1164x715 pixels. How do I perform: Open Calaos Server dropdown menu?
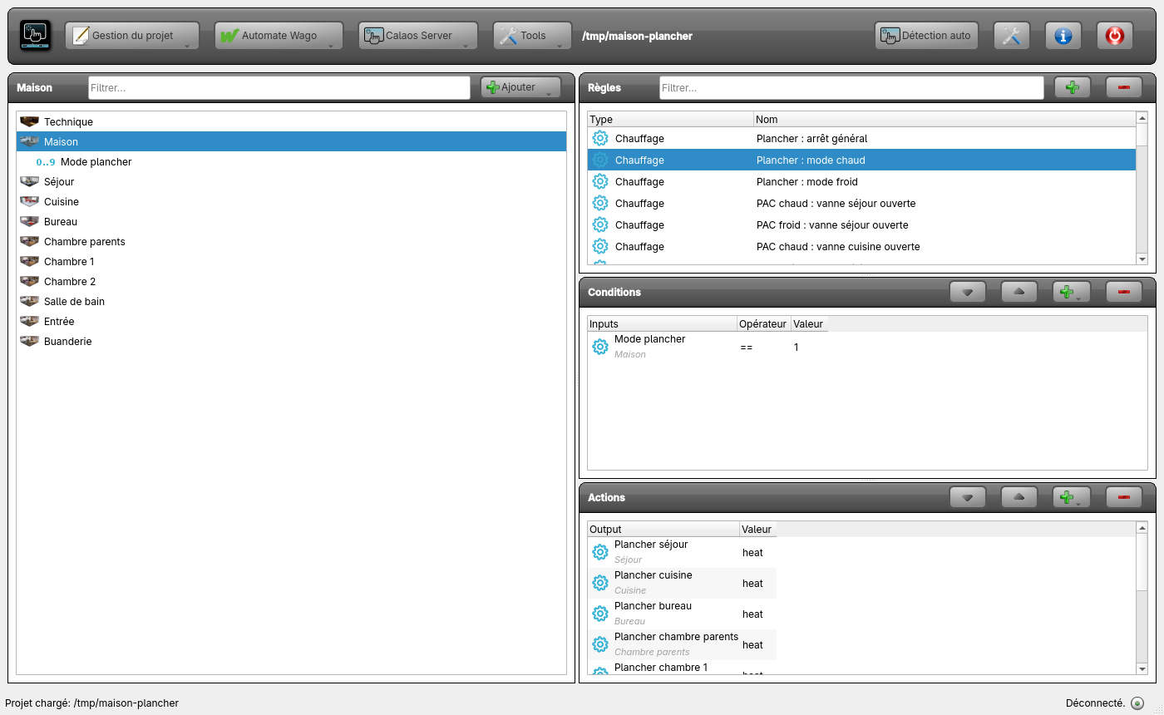click(419, 36)
